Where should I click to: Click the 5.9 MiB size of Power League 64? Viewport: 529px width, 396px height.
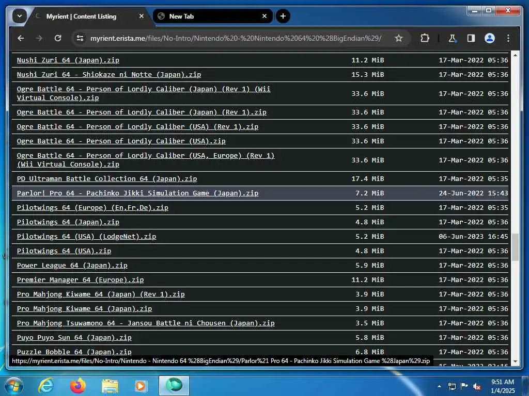369,266
